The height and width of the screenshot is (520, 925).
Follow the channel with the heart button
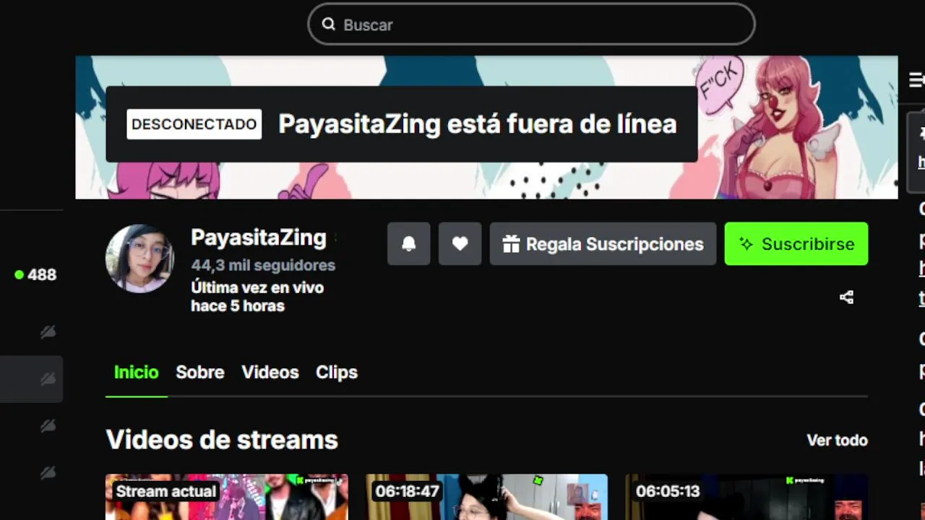coord(460,244)
